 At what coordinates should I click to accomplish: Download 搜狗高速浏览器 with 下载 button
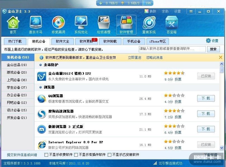pos(206,114)
